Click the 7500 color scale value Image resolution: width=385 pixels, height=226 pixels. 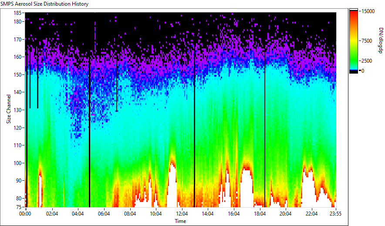coord(367,41)
